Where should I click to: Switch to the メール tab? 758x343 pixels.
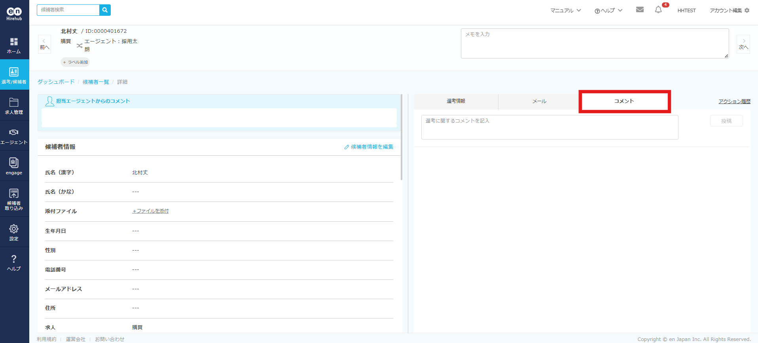tap(539, 101)
